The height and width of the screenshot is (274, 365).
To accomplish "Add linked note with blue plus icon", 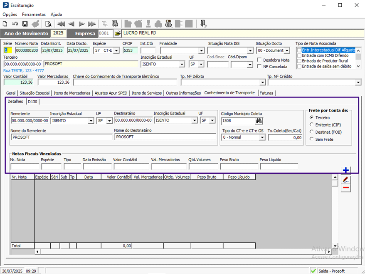I will point(345,170).
